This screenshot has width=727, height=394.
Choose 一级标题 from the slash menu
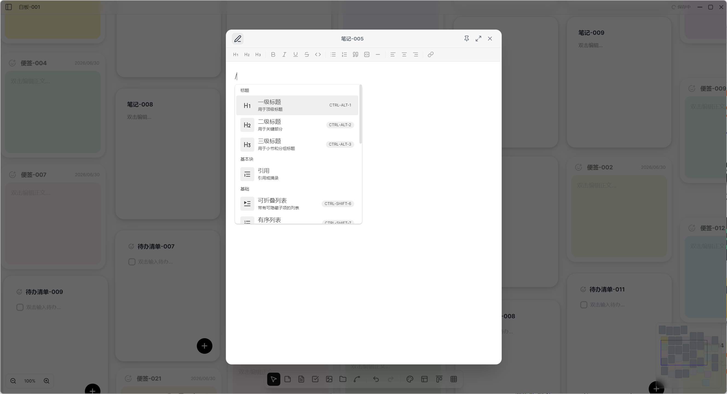297,105
